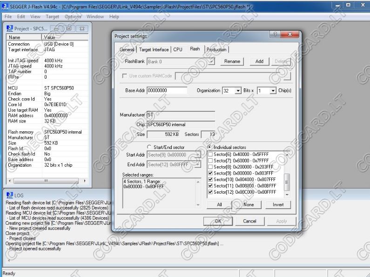Screen dimensions: 370x277
Task: Toggle the Use custom RAMCode checkbox
Action: pos(124,76)
